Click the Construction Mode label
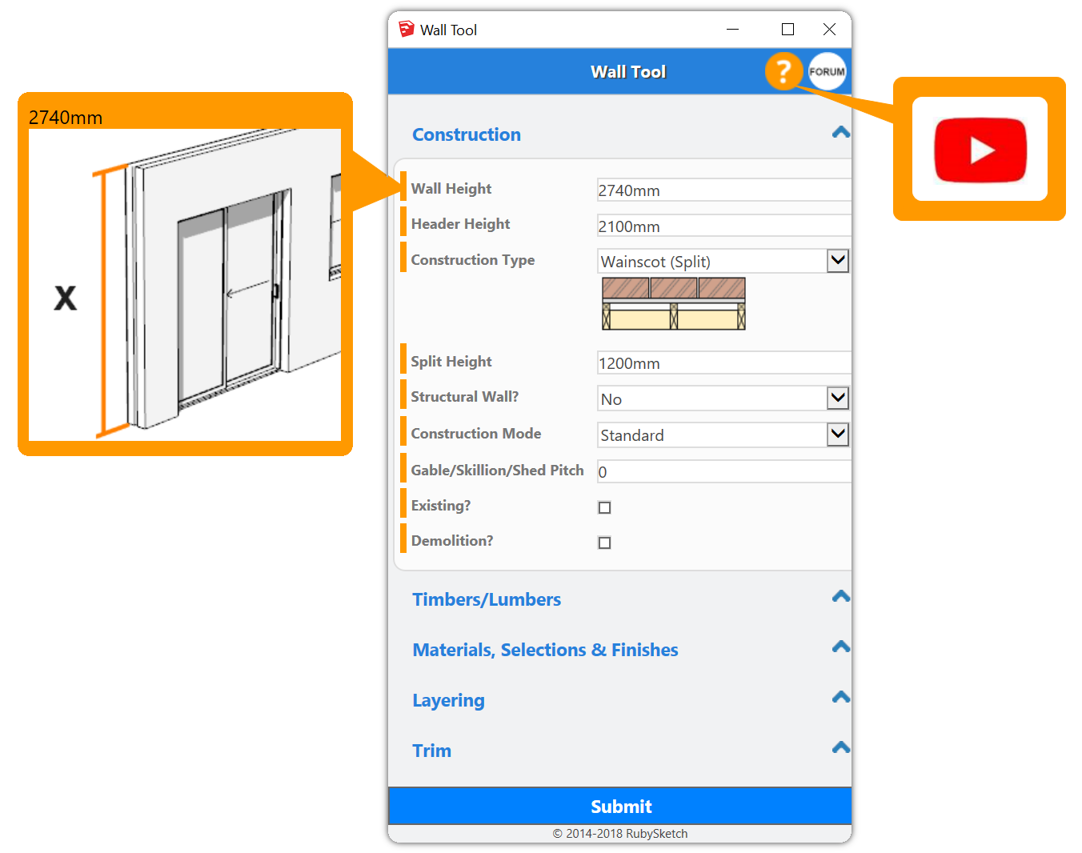 pyautogui.click(x=476, y=434)
